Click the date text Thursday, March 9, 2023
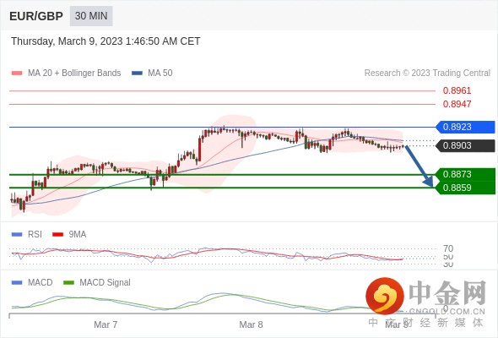Viewport: 498px width, 338px height. (67, 41)
